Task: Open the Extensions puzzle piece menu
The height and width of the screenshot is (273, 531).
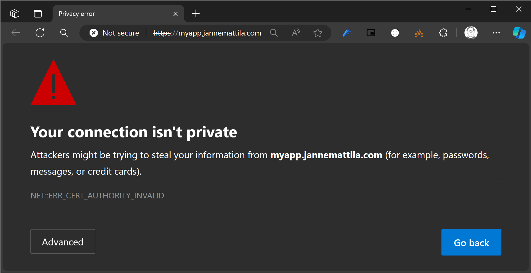Action: pos(443,33)
